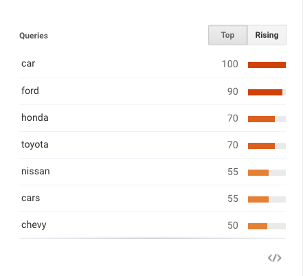Click the cars popularity bar
Image resolution: width=303 pixels, height=276 pixels.
(267, 199)
